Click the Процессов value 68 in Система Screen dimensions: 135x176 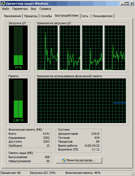pyautogui.click(x=98, y=142)
